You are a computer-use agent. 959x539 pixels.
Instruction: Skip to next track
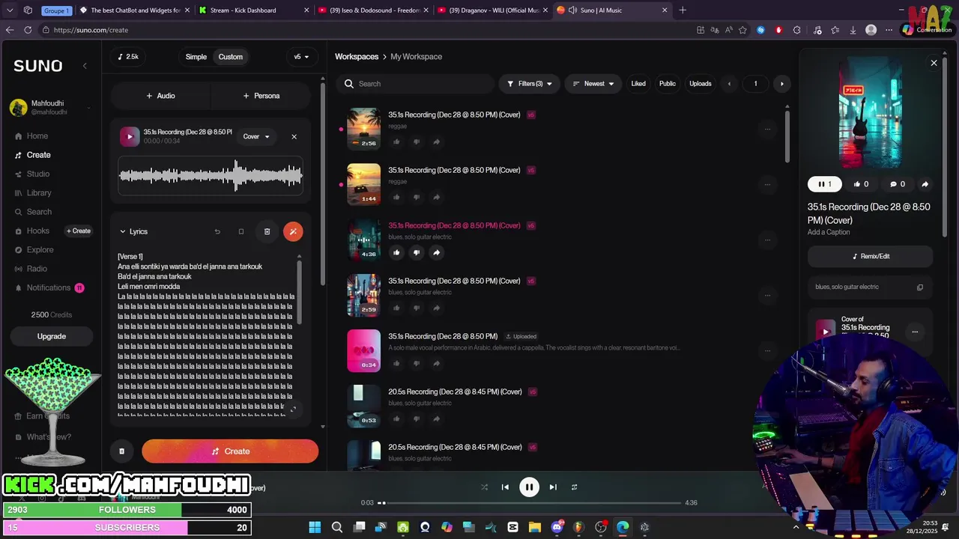click(553, 487)
